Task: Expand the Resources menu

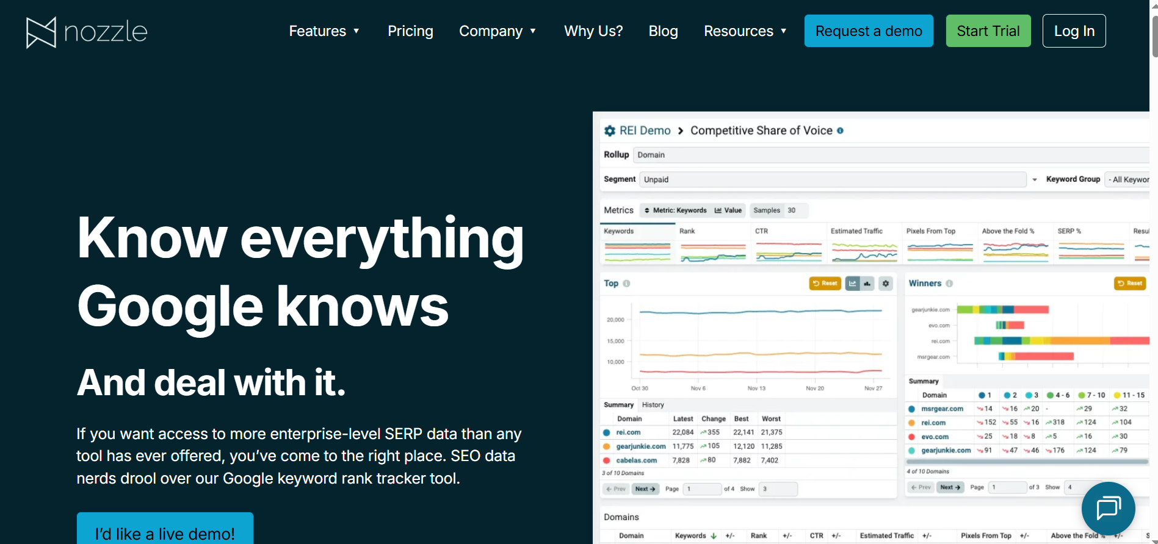Action: tap(745, 31)
